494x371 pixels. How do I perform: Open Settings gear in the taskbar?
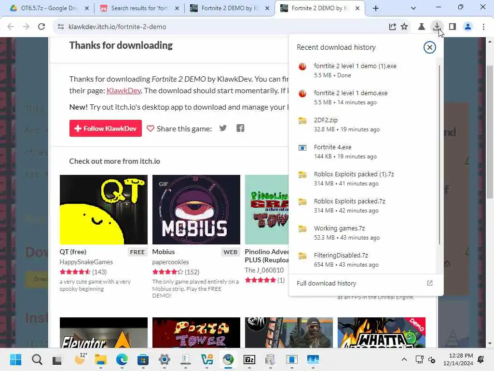pos(164,359)
